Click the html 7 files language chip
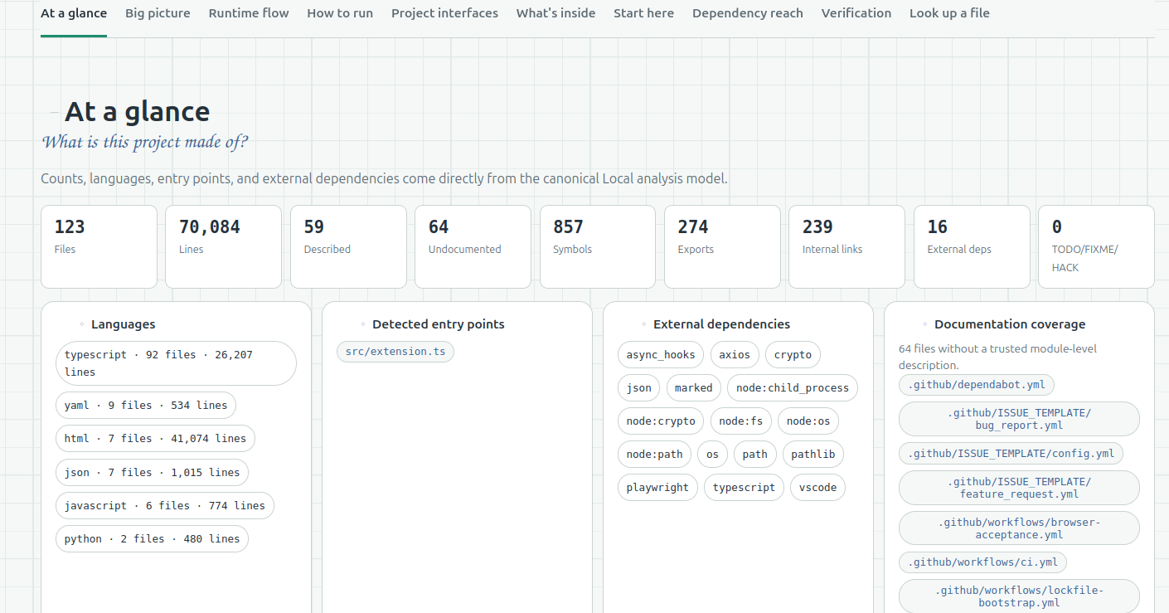 click(155, 439)
